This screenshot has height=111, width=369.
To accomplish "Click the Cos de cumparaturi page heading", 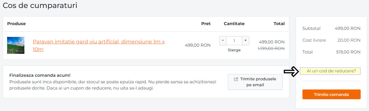I will 40,5.
